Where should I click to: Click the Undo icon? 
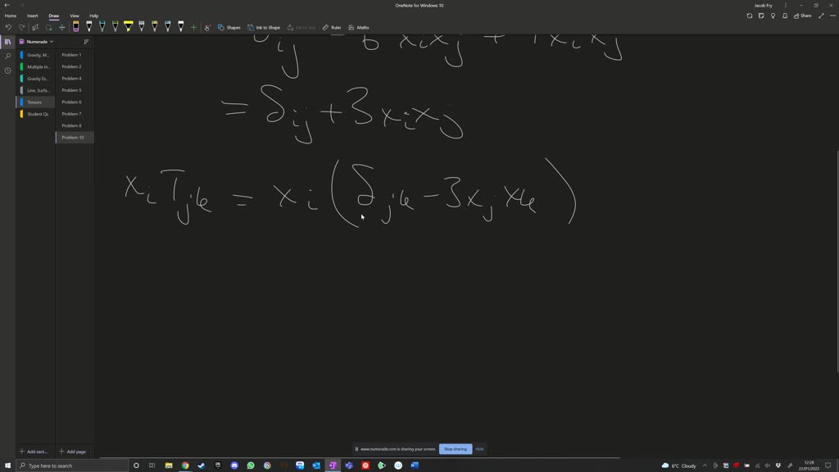(x=9, y=27)
